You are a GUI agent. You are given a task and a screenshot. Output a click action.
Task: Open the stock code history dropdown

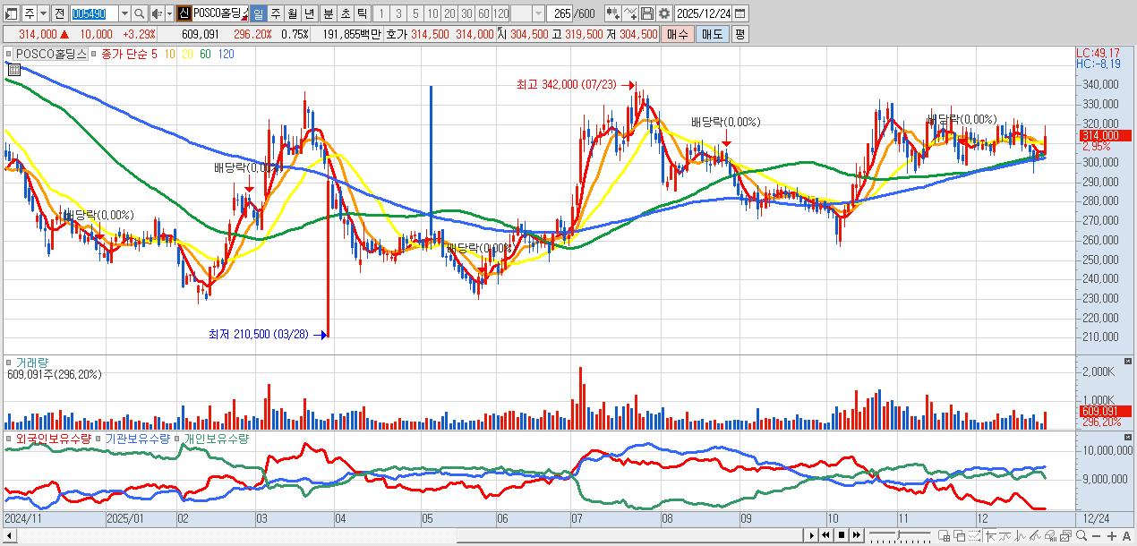(124, 13)
